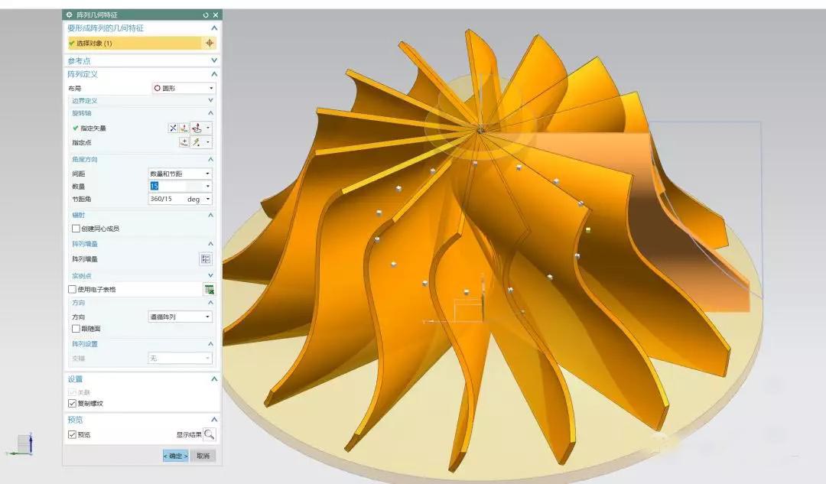This screenshot has width=826, height=484.
Task: Collapse the 预览 section
Action: [214, 419]
